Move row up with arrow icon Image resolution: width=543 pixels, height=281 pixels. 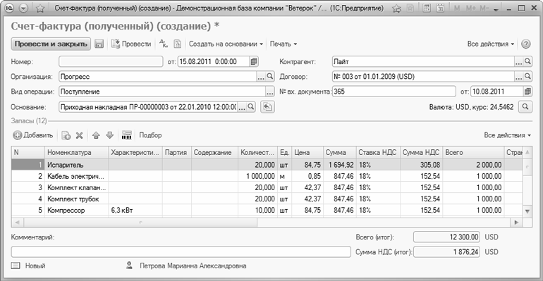click(96, 135)
